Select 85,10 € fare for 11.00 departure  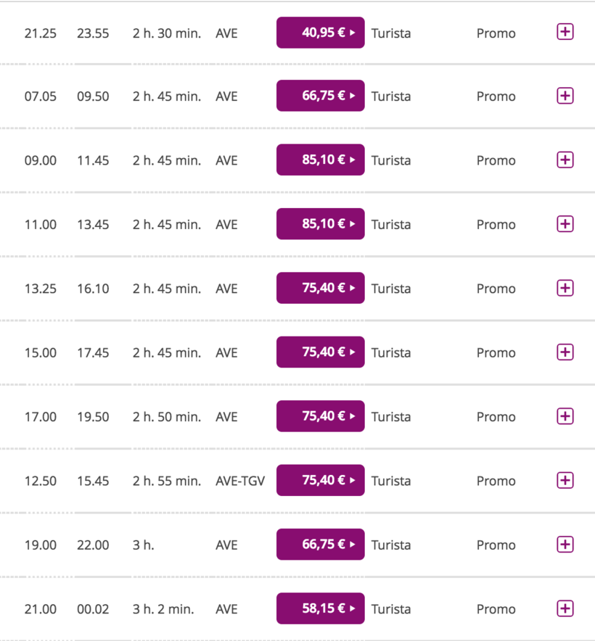320,224
